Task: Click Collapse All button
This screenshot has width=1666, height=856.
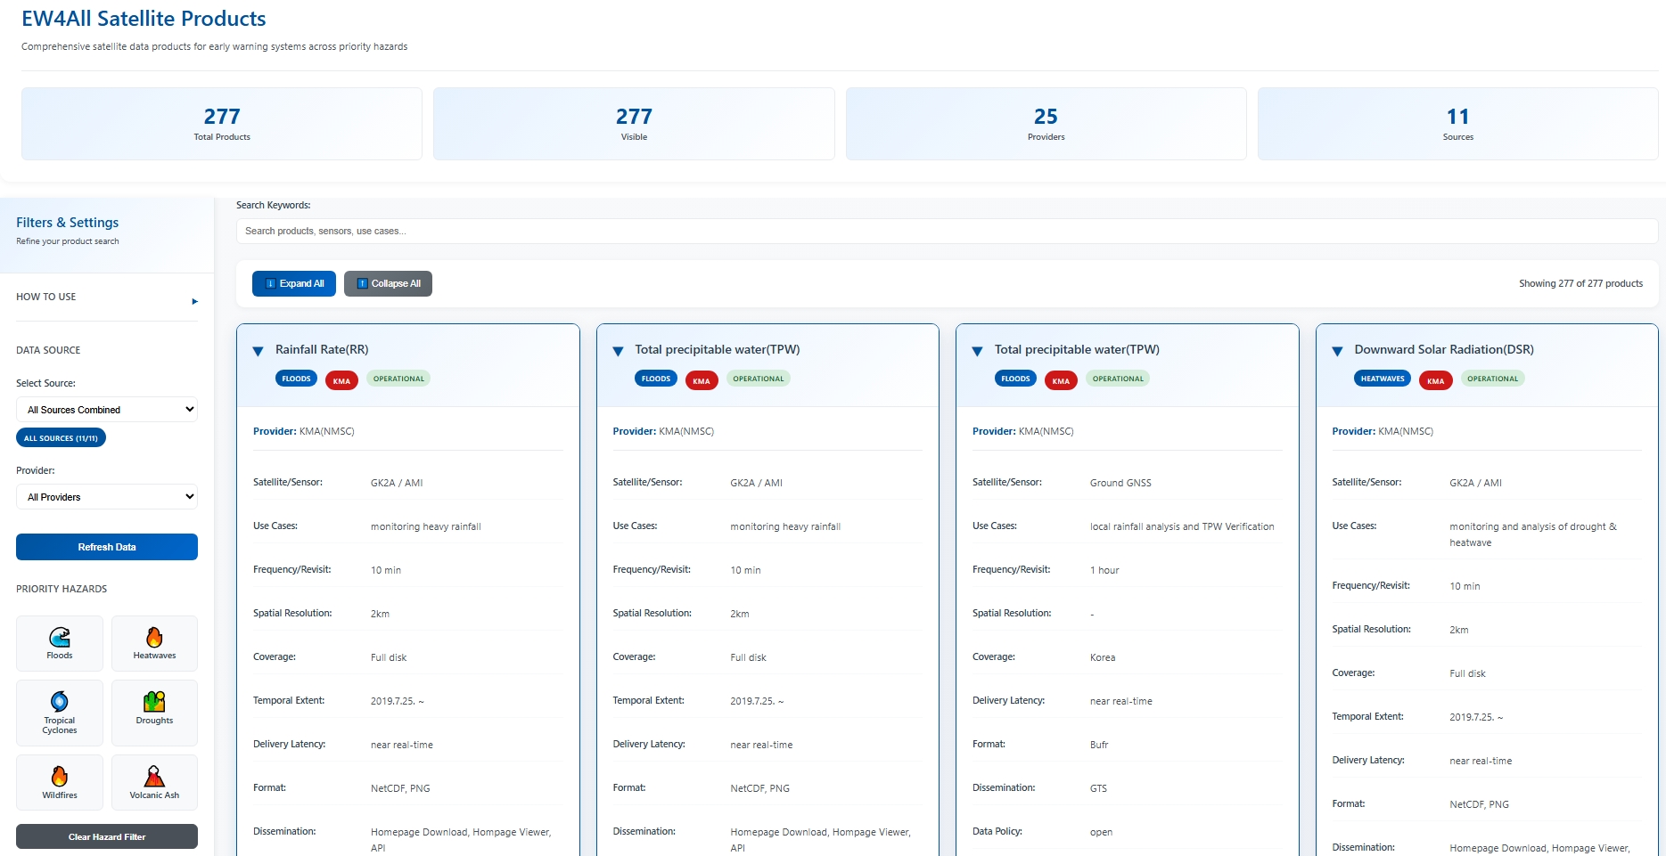Action: [388, 283]
